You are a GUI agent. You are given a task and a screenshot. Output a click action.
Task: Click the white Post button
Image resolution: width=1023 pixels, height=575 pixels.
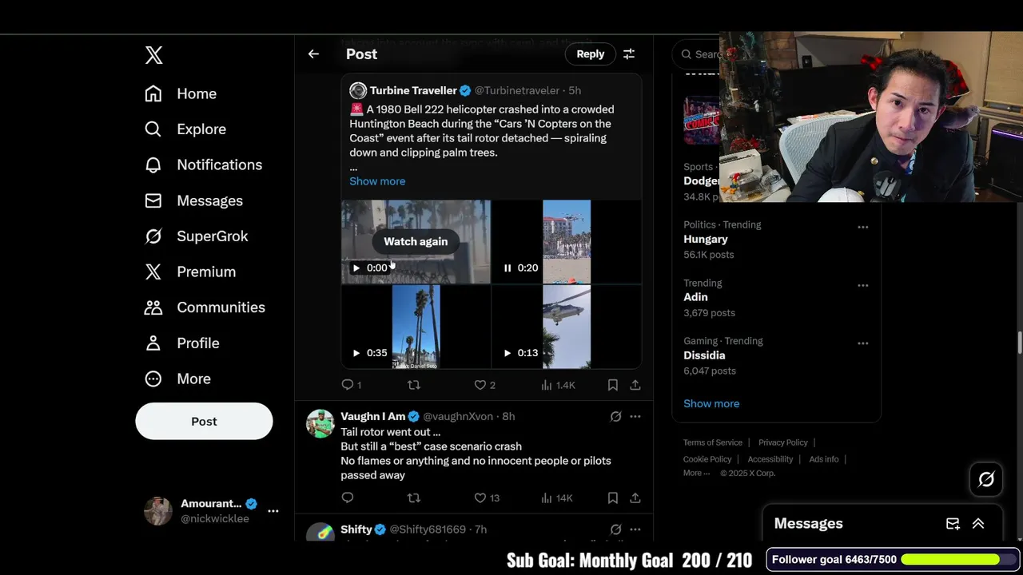click(x=204, y=421)
